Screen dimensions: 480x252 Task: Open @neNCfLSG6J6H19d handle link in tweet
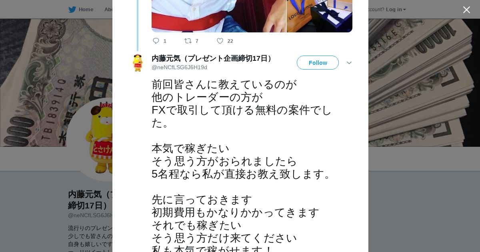tap(179, 67)
